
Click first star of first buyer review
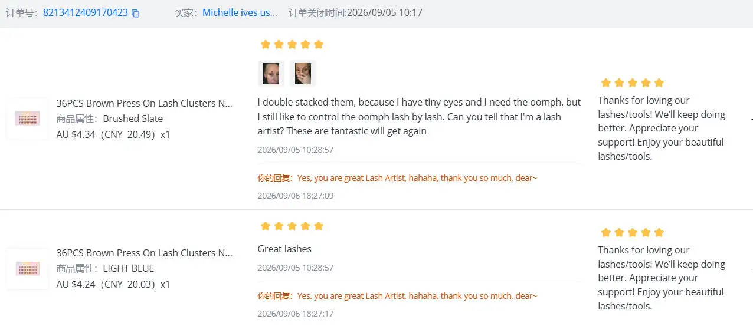(x=265, y=45)
